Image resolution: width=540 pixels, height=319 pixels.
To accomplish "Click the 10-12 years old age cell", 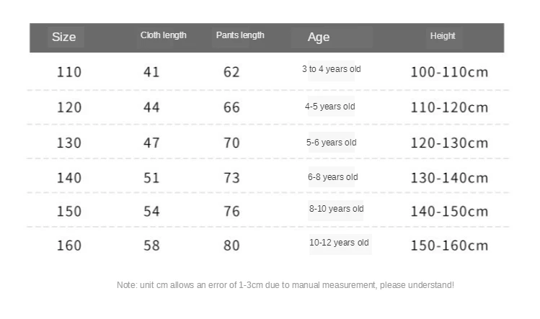I will tap(339, 243).
